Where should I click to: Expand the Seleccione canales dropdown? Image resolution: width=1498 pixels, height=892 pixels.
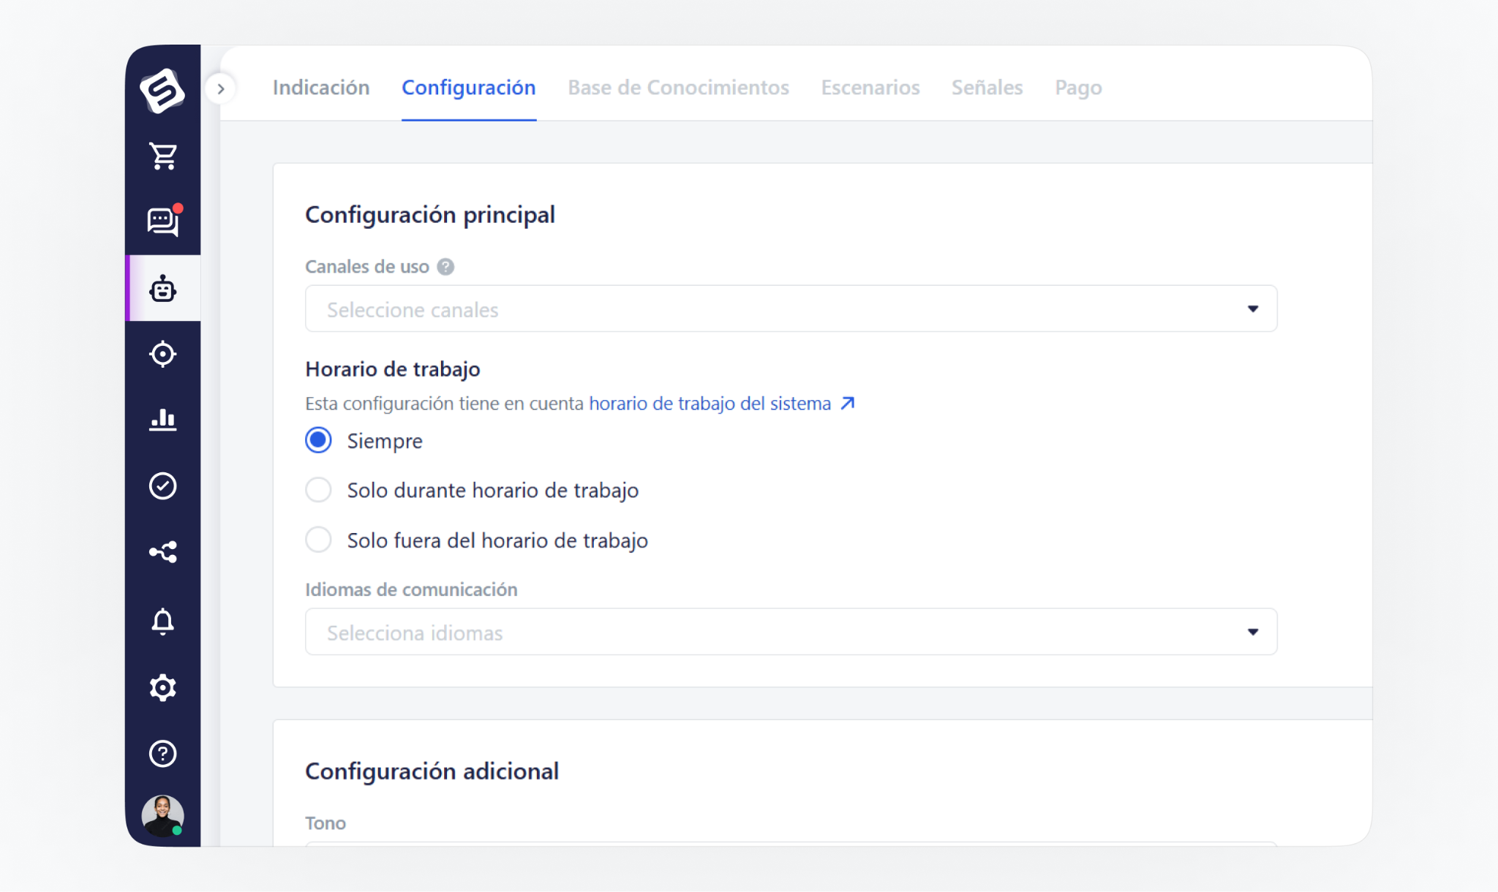point(791,309)
